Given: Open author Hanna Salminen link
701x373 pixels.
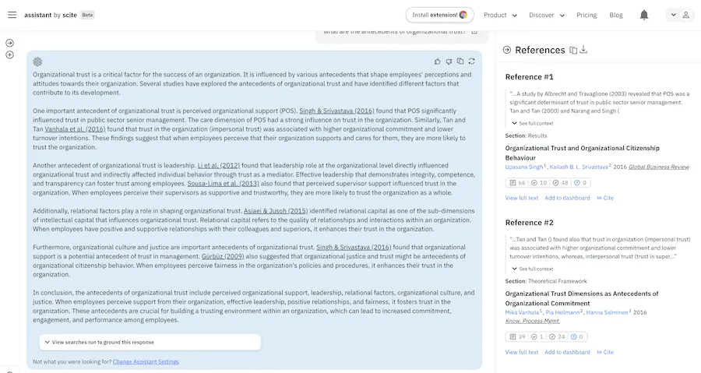Looking at the screenshot, I should click(x=607, y=313).
